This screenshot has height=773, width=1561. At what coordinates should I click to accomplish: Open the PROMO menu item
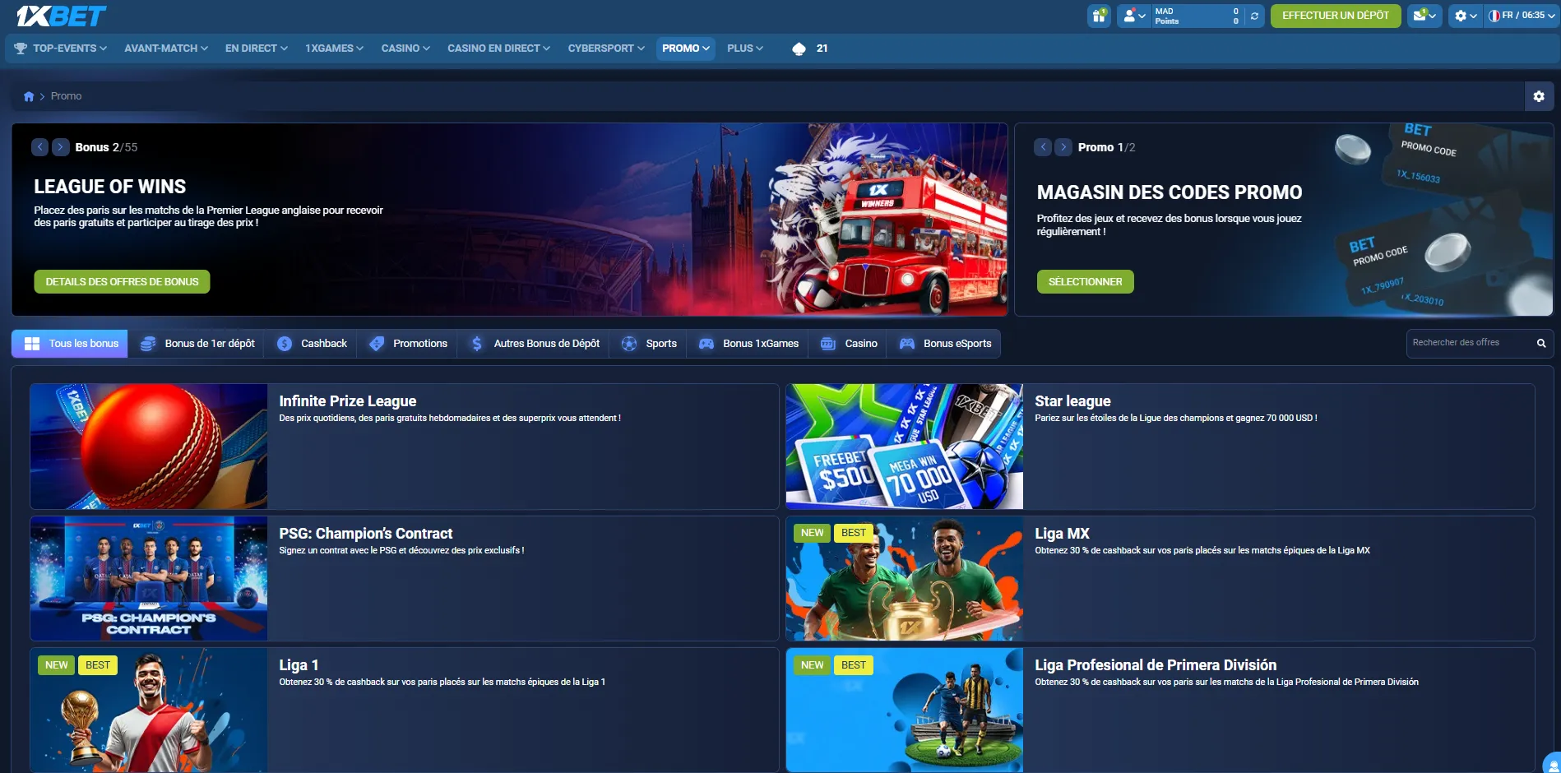click(684, 49)
